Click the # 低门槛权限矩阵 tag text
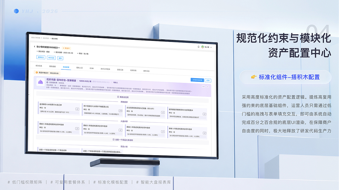This screenshot has width=339, height=190. pos(24,182)
